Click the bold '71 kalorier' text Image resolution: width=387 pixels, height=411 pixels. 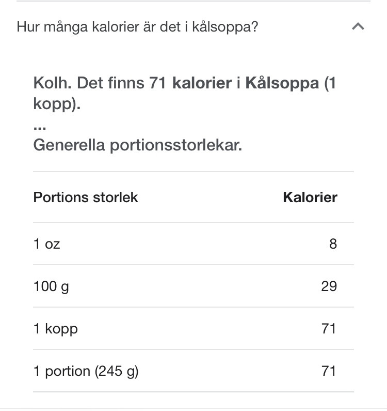[x=190, y=83]
